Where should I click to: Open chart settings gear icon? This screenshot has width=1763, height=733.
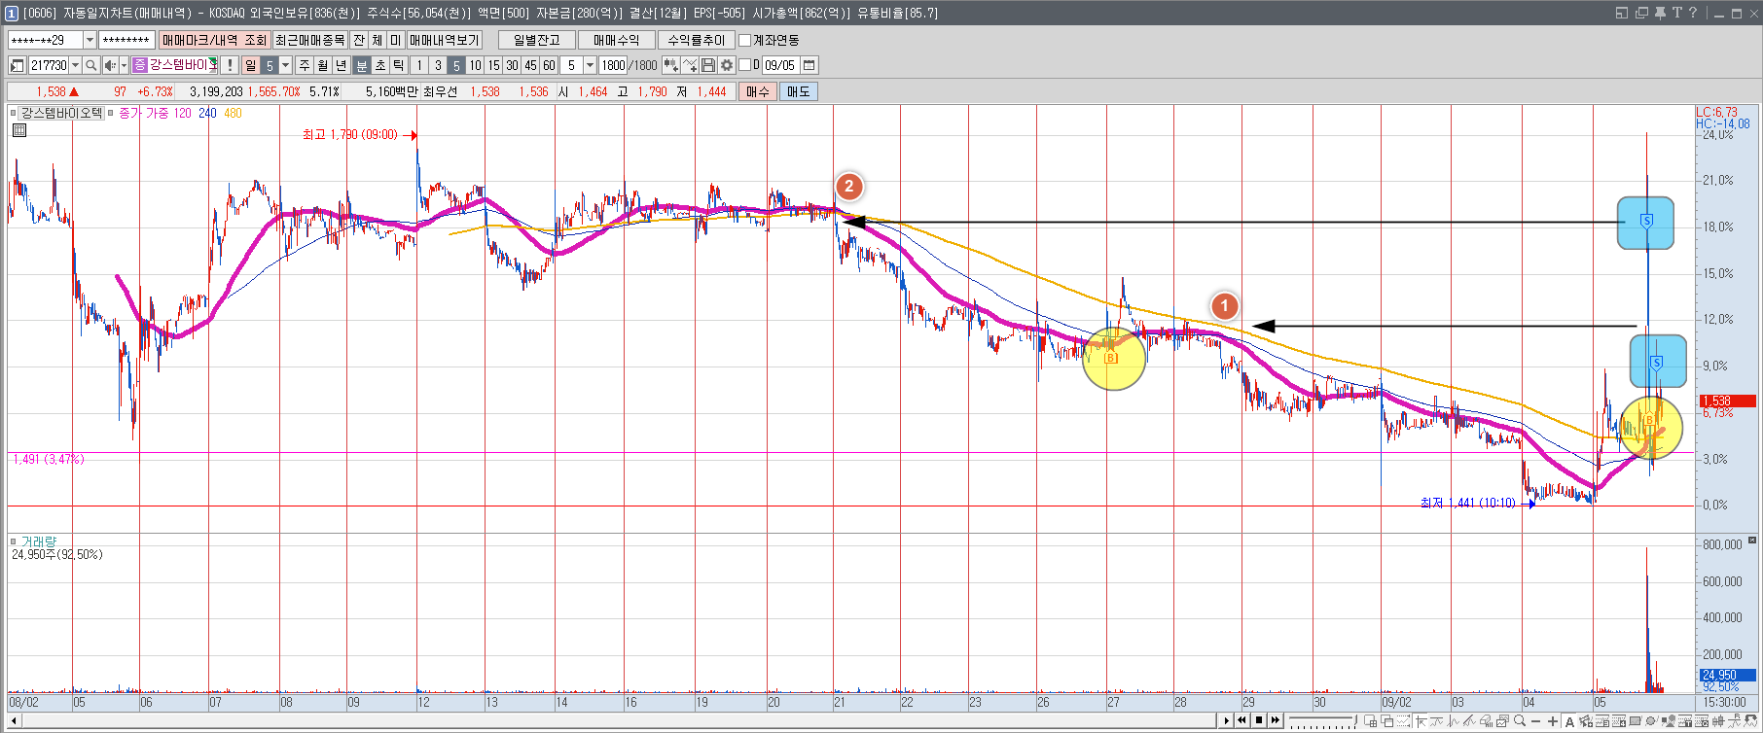(x=727, y=65)
